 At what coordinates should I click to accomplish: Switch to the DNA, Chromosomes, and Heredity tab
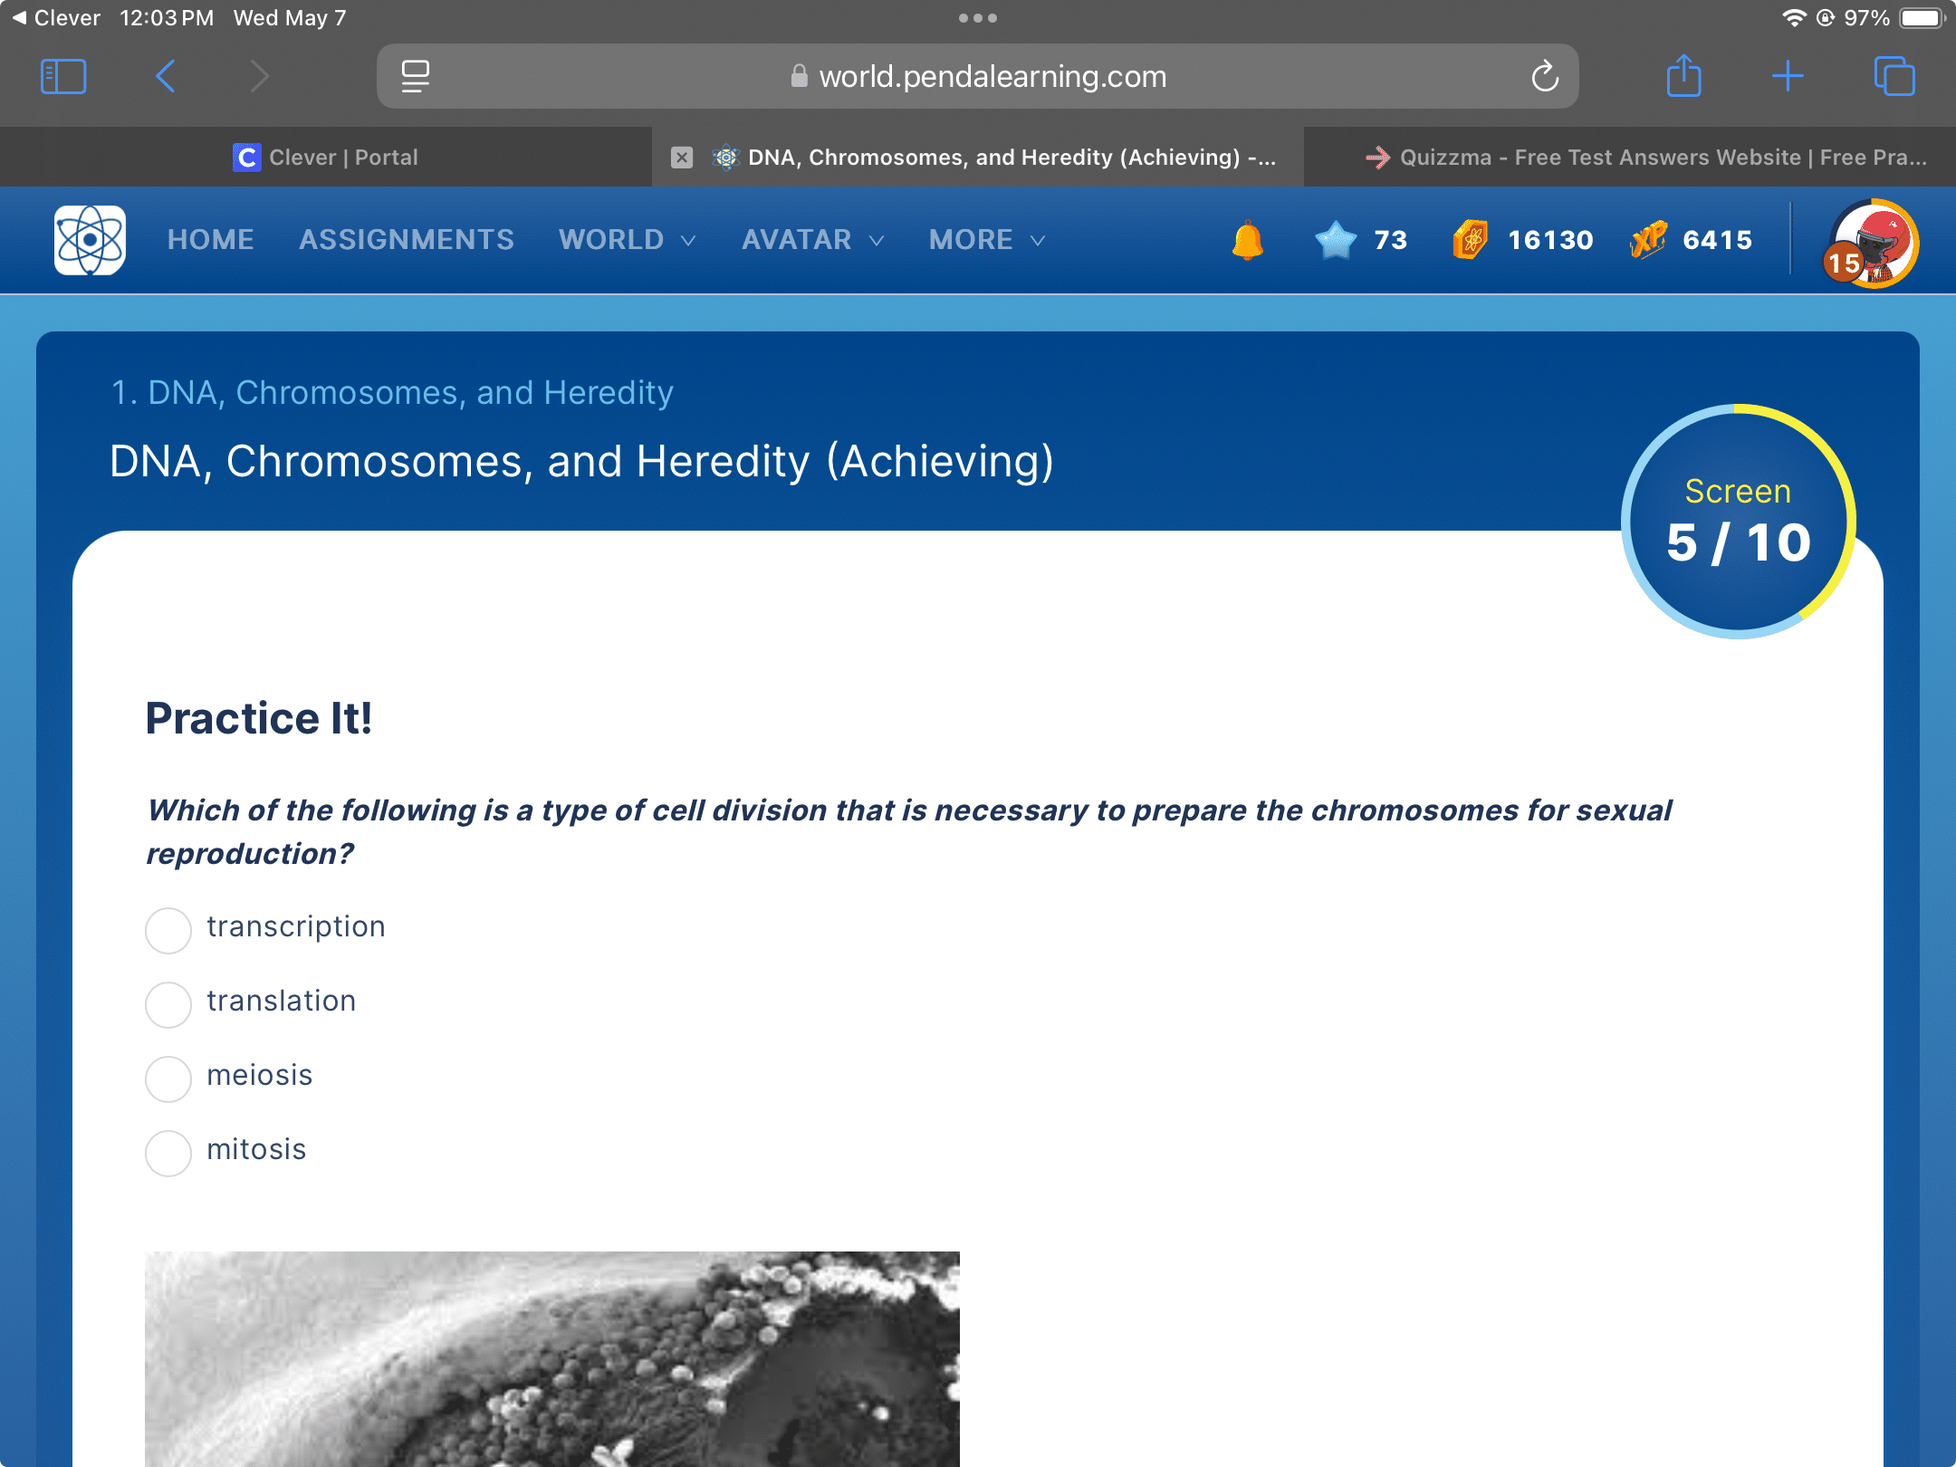point(978,158)
